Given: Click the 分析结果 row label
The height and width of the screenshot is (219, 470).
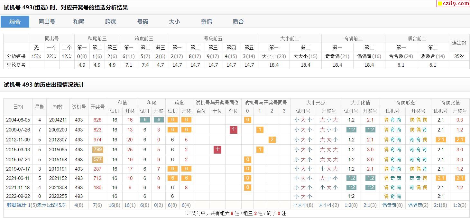Looking at the screenshot, I should tap(16, 56).
